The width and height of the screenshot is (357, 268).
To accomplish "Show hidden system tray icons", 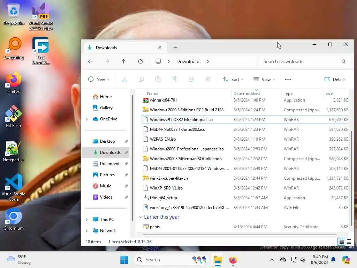I will click(272, 260).
